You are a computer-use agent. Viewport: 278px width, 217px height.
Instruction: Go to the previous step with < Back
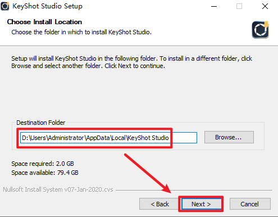159,204
